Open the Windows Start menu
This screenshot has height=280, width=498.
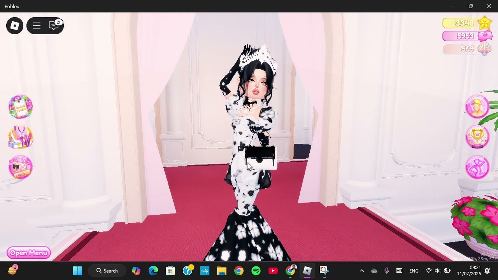[x=77, y=271]
